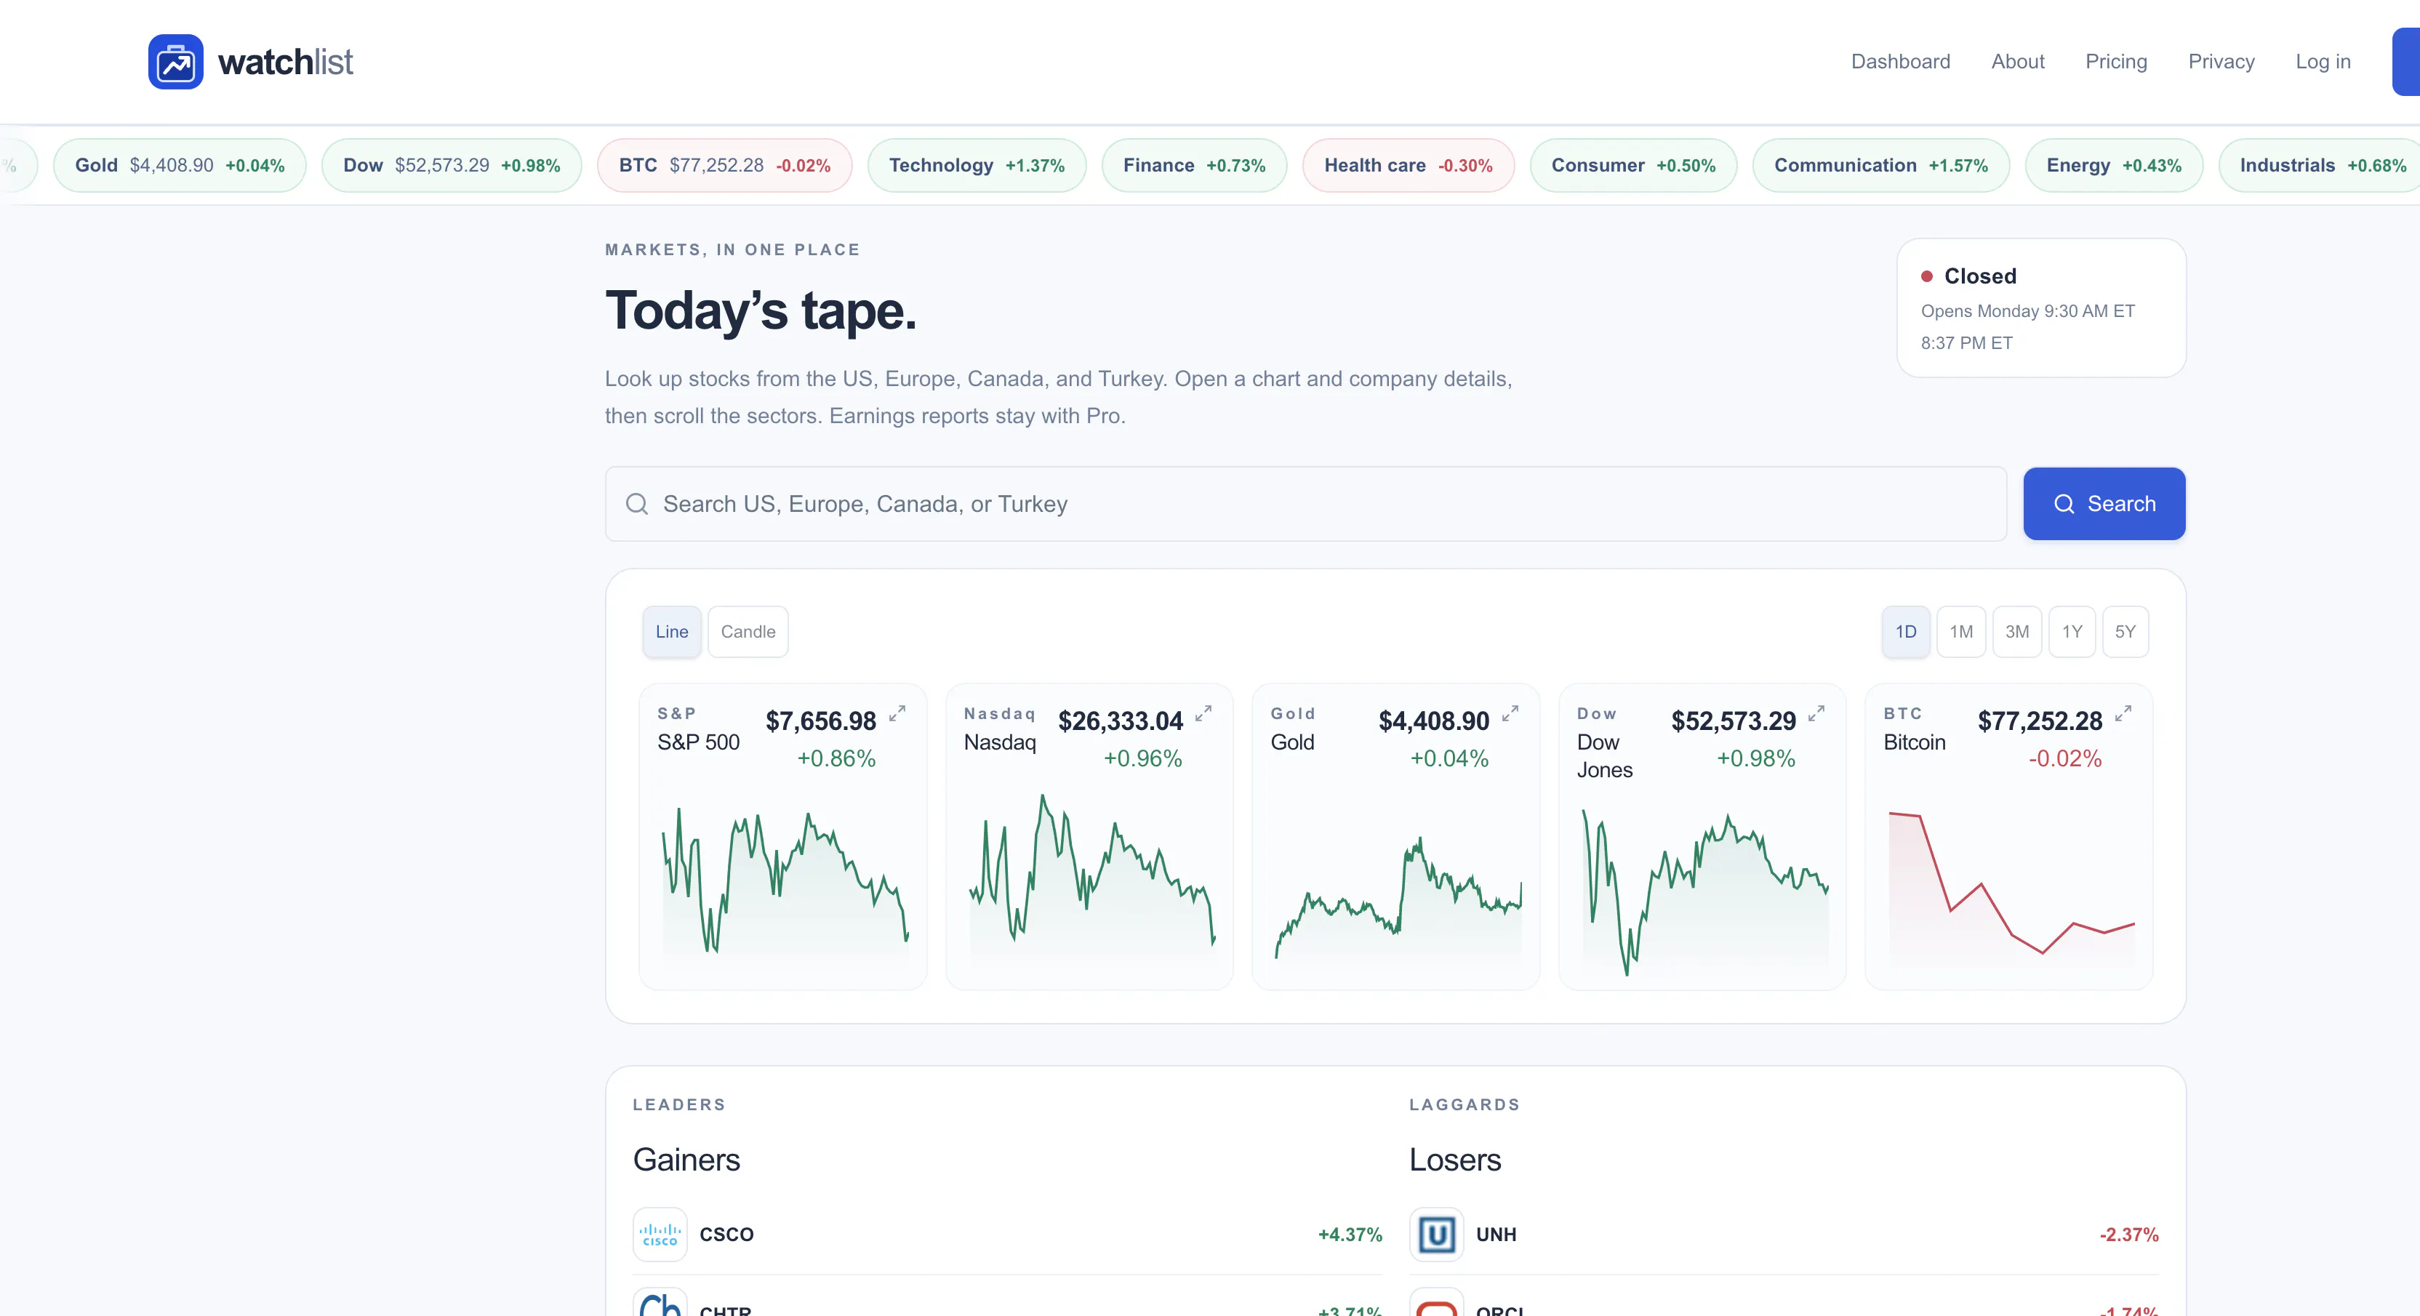Select the 1M time range
The height and width of the screenshot is (1316, 2420).
(1962, 631)
